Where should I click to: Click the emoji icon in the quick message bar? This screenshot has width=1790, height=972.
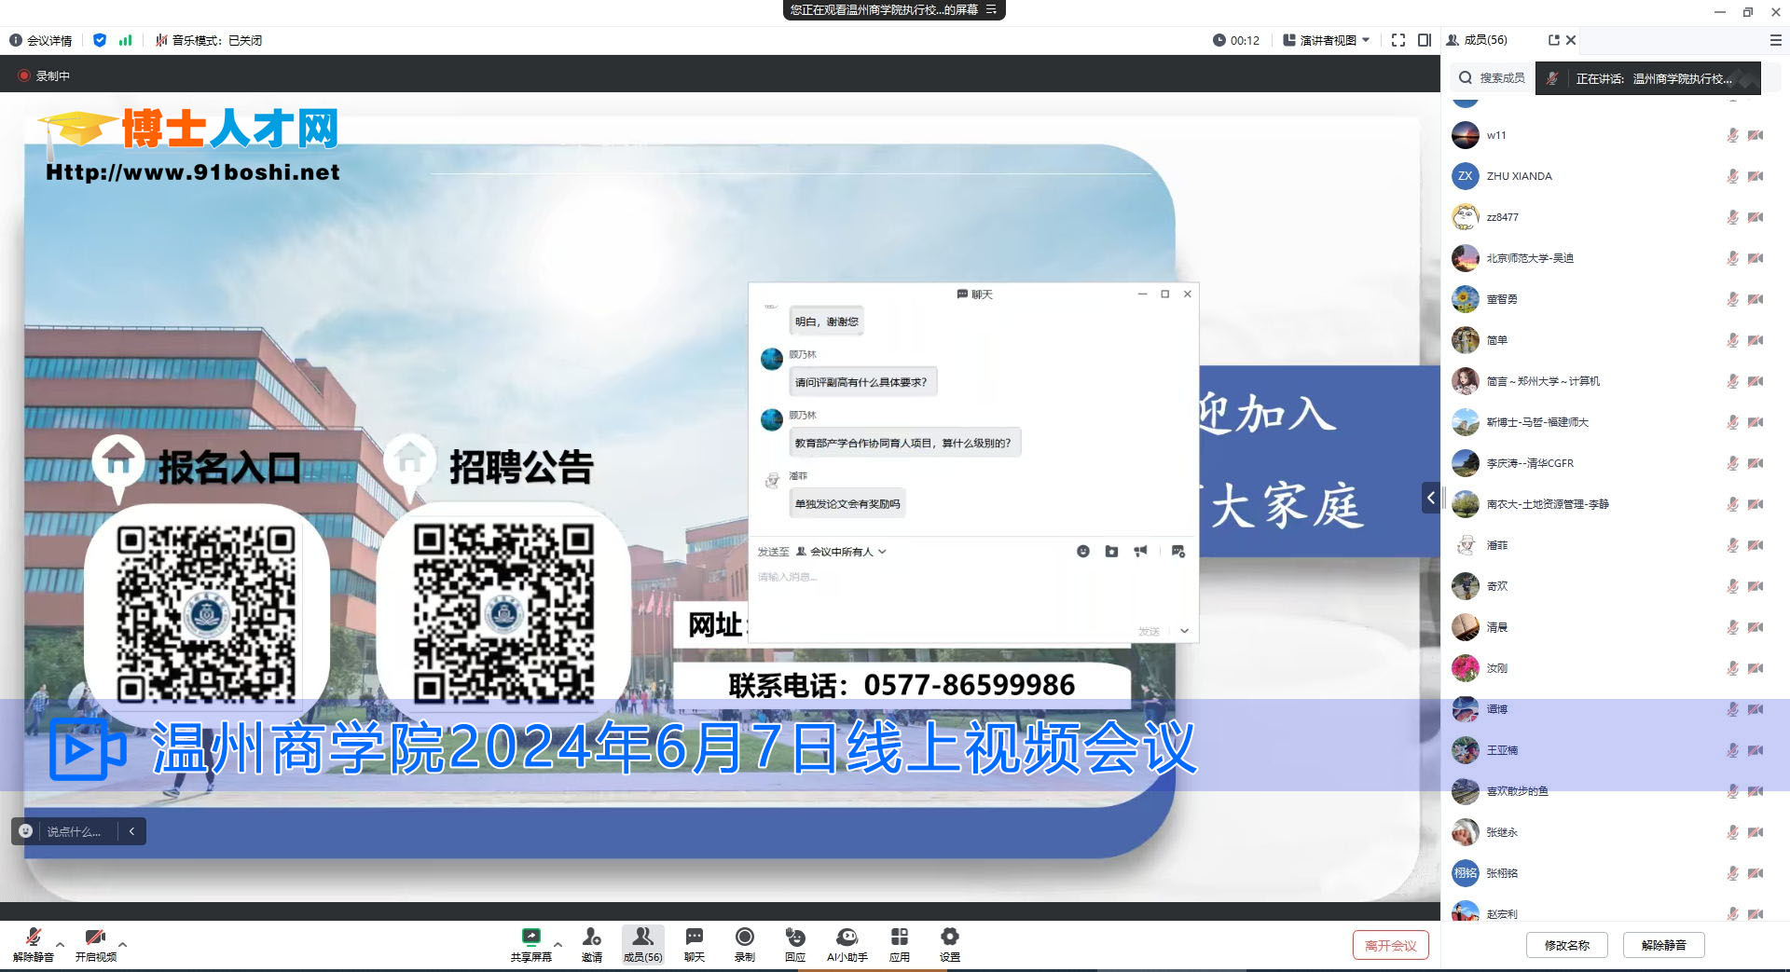pos(26,831)
